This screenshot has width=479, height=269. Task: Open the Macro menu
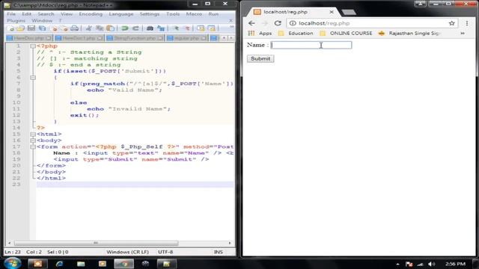[x=194, y=14]
